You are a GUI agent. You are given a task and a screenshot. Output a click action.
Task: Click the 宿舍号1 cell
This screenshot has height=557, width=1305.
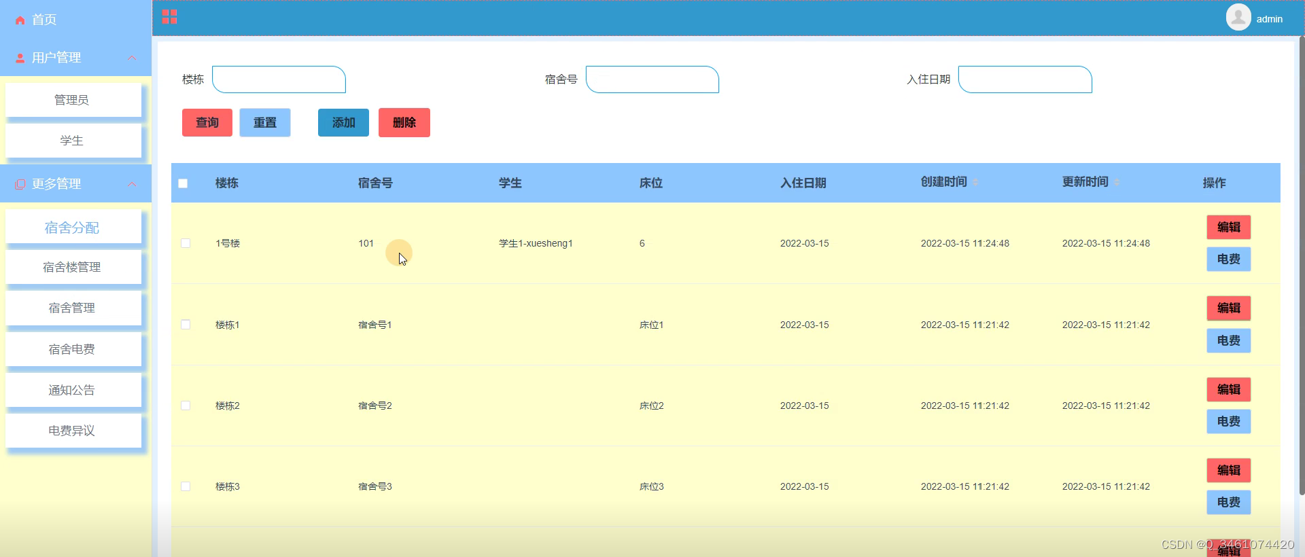(375, 325)
